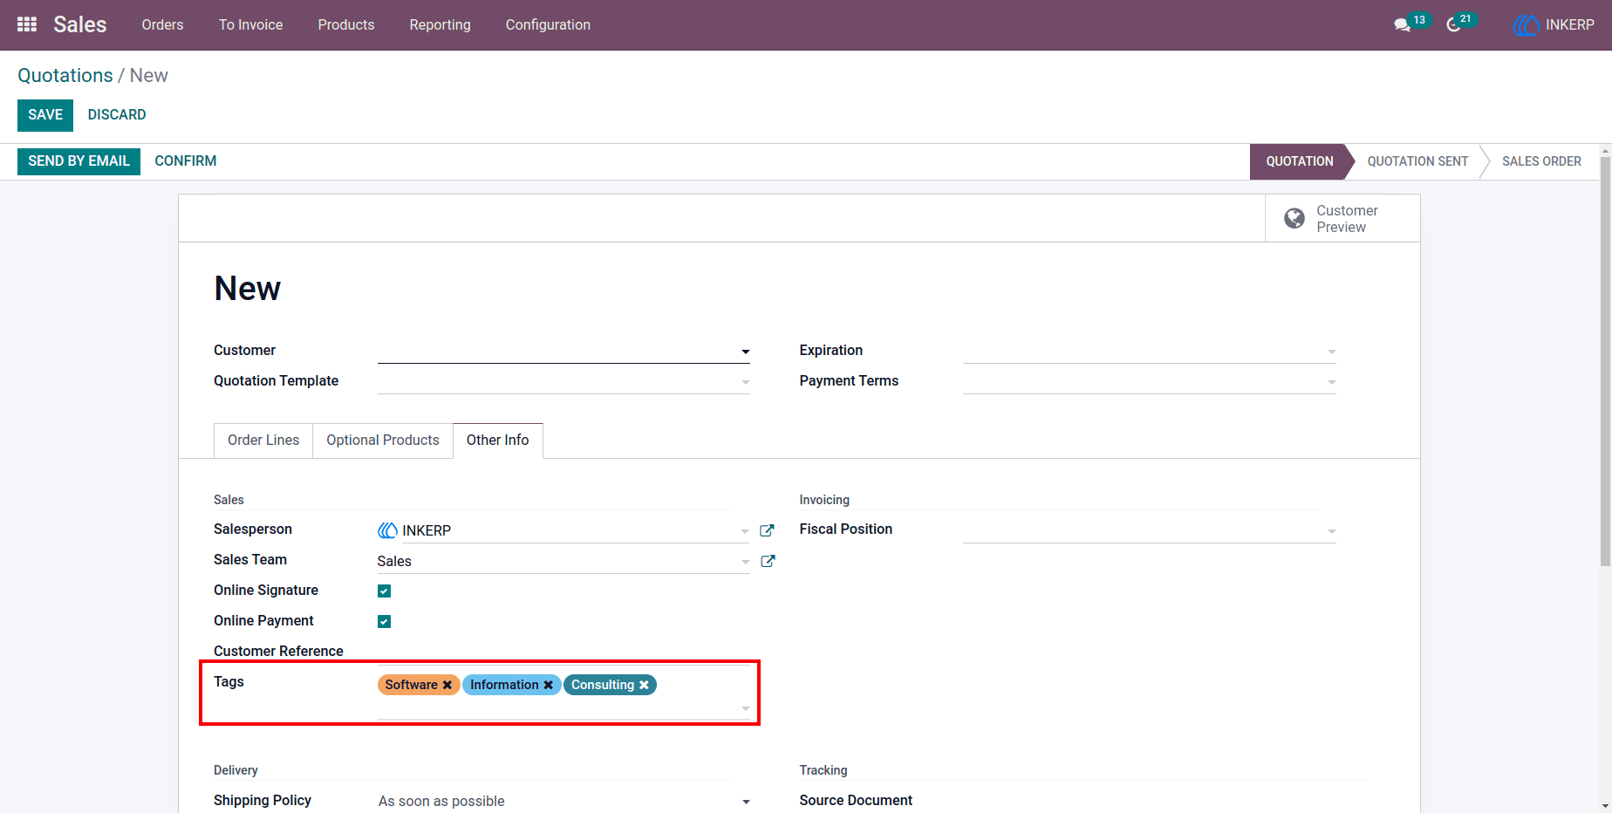Switch to the Optional Products tab
This screenshot has width=1612, height=813.
point(383,441)
